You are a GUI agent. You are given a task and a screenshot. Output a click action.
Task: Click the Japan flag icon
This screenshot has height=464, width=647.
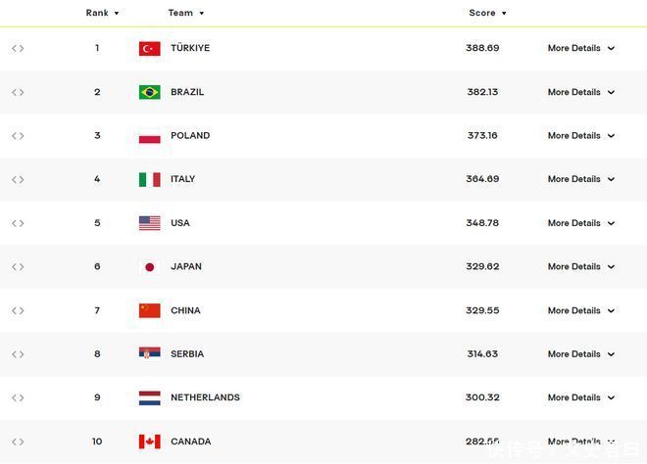[x=149, y=267]
